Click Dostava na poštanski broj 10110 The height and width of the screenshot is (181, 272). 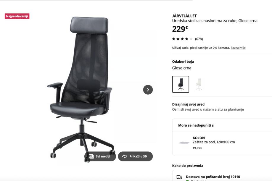(213, 177)
